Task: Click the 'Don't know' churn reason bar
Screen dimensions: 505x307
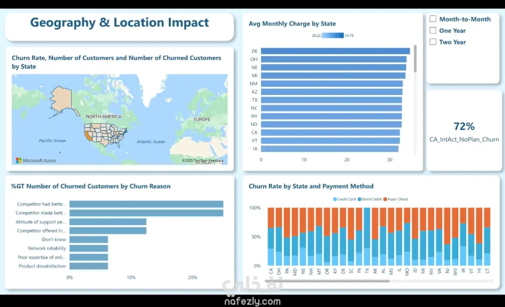Action: (x=89, y=240)
